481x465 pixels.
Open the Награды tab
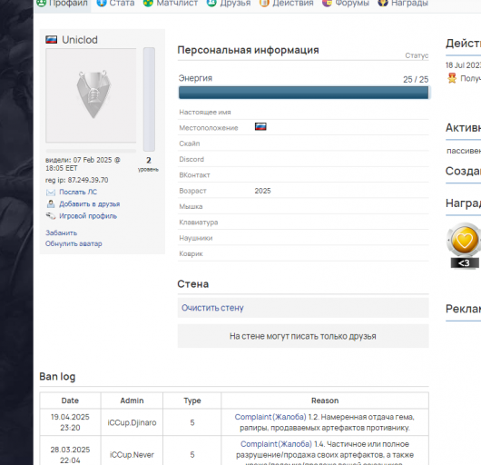(x=403, y=4)
